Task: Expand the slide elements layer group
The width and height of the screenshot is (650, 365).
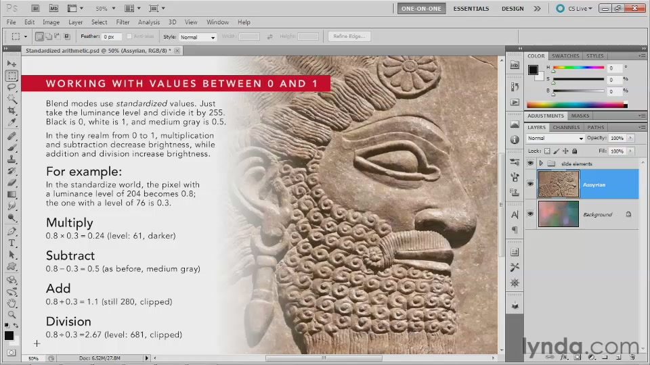Action: click(x=541, y=164)
